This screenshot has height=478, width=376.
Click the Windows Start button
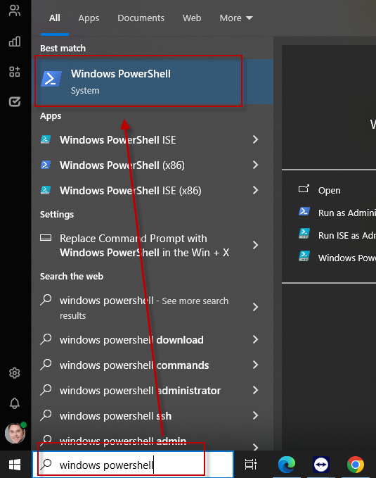15,465
